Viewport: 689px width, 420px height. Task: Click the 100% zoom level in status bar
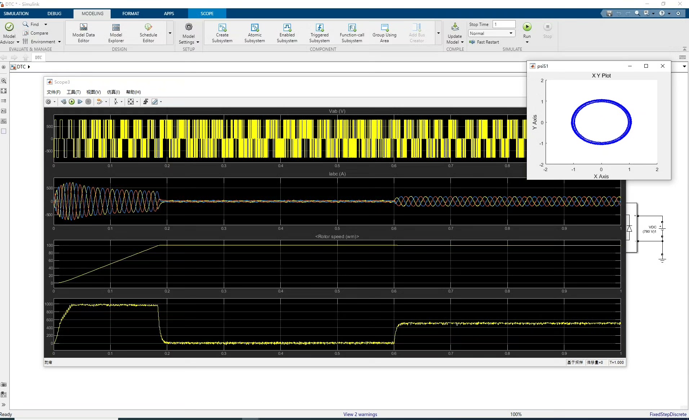[x=516, y=414]
